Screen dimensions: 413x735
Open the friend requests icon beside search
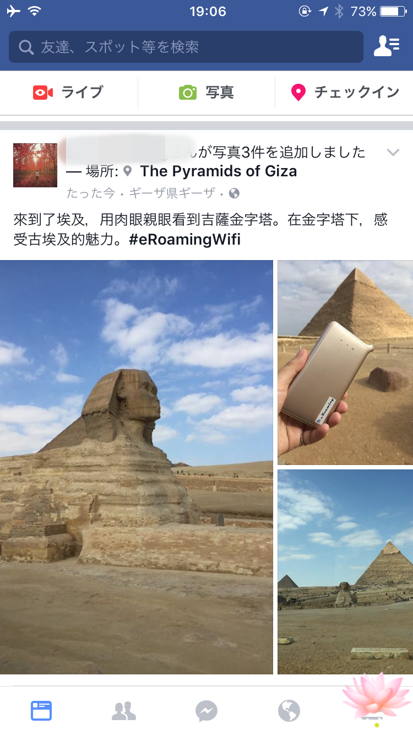(387, 46)
